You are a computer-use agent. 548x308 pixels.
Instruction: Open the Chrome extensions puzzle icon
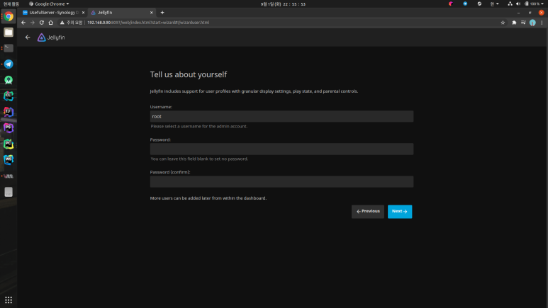pos(514,23)
